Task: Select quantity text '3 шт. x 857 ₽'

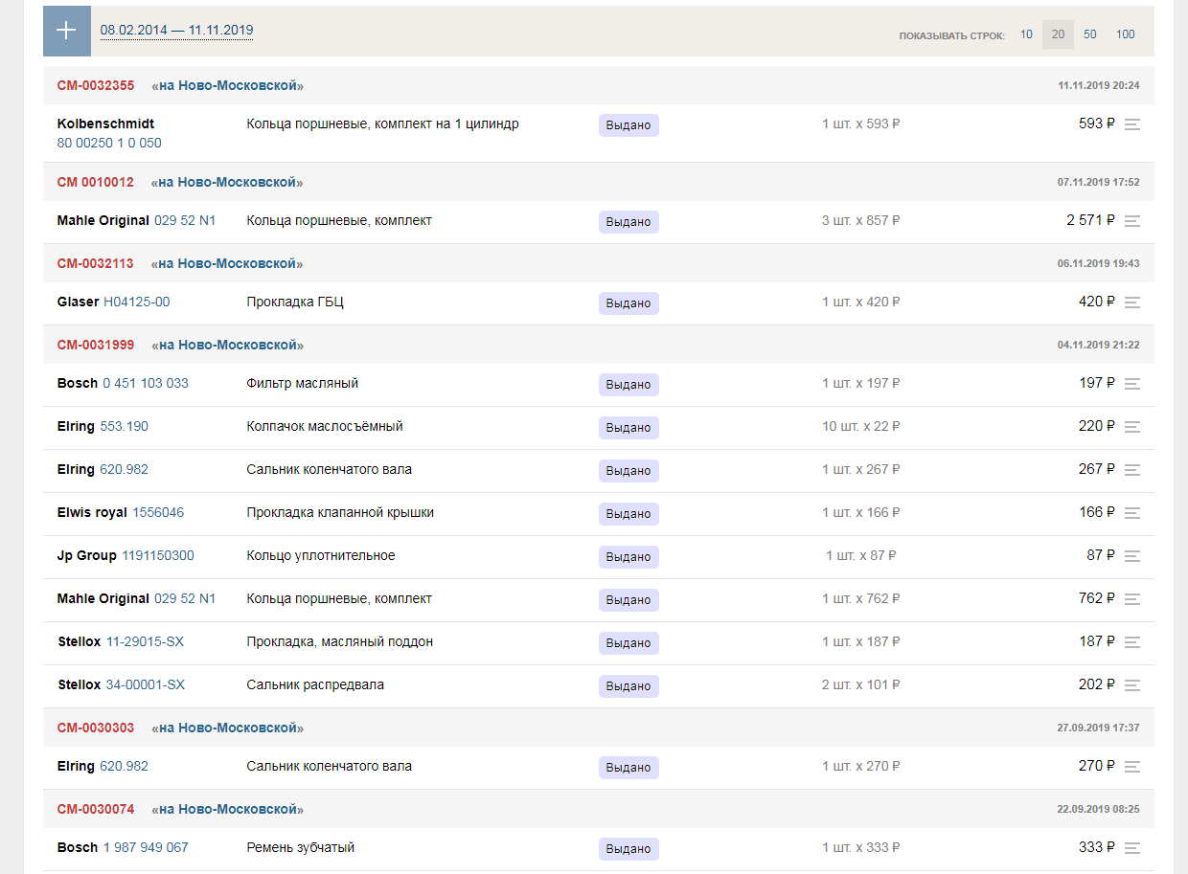Action: (x=861, y=220)
